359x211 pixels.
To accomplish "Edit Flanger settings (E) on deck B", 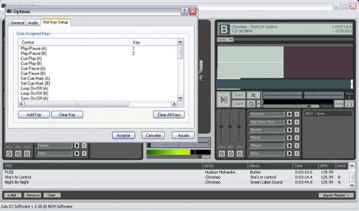I will click(297, 146).
